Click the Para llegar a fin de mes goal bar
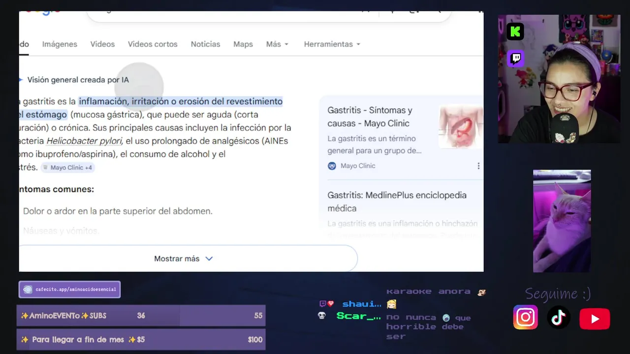Screen dimensions: 630x354 141,340
